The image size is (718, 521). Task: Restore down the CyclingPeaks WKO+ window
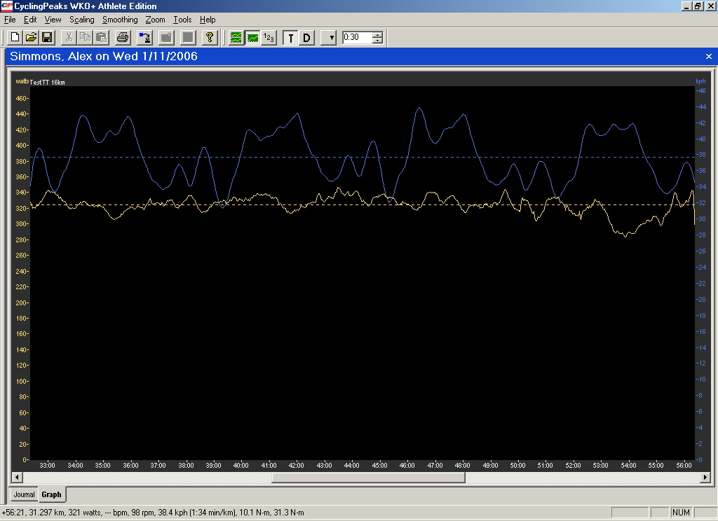pyautogui.click(x=698, y=6)
